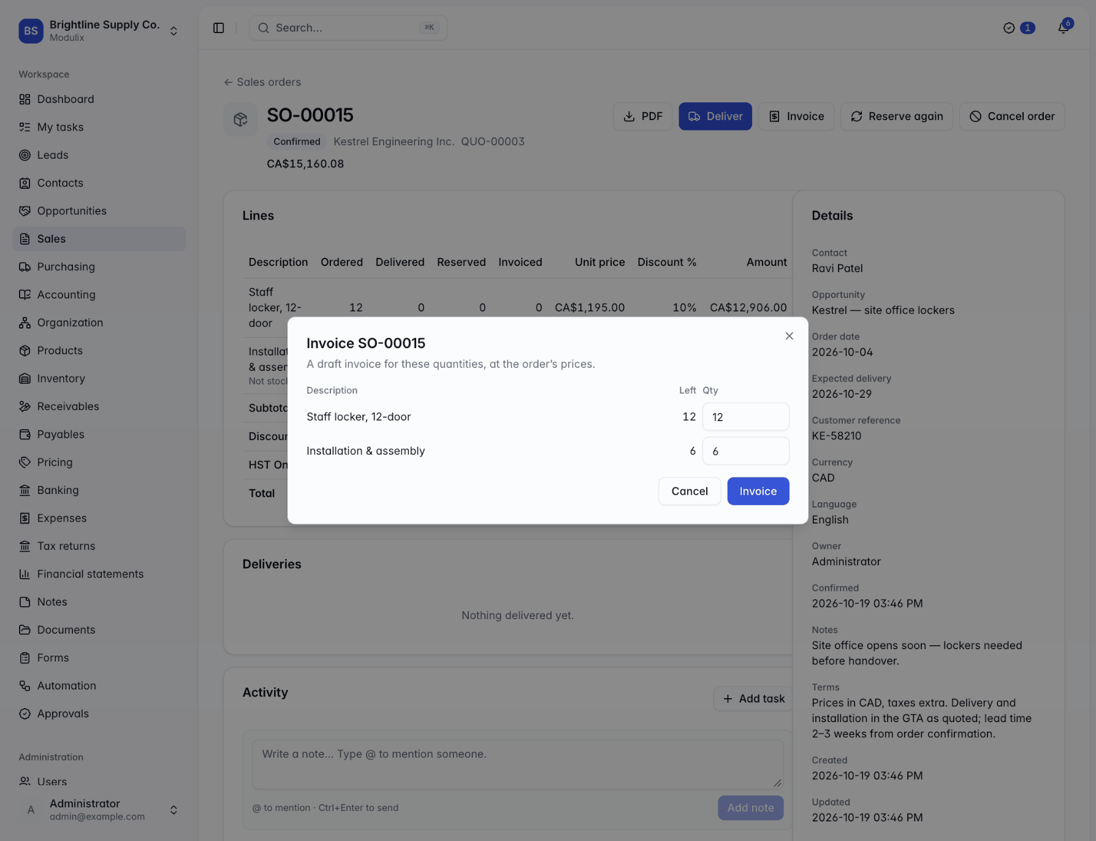1096x841 pixels.
Task: Click the Banking building icon
Action: click(25, 490)
